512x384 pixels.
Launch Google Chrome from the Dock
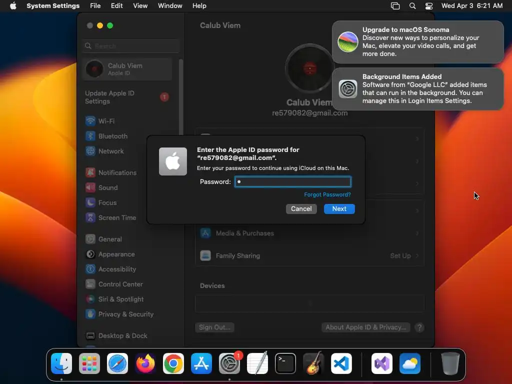coord(173,363)
